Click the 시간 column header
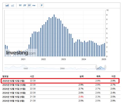The height and width of the screenshot is (104, 122). pyautogui.click(x=32, y=76)
